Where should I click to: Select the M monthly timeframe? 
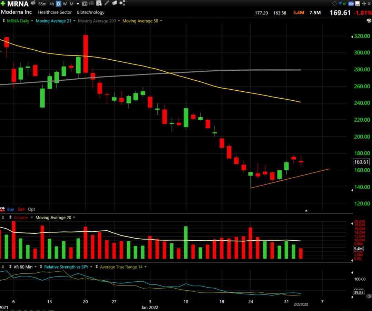coord(71,4)
